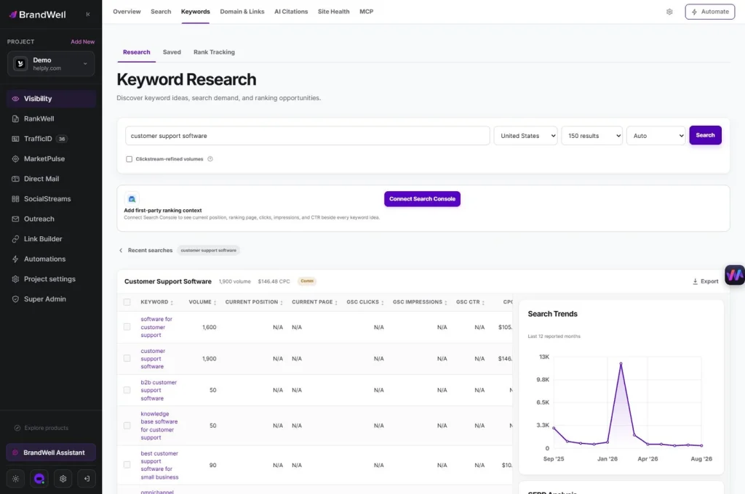745x494 pixels.
Task: Open the BrandWell Assistant button
Action: [51, 453]
